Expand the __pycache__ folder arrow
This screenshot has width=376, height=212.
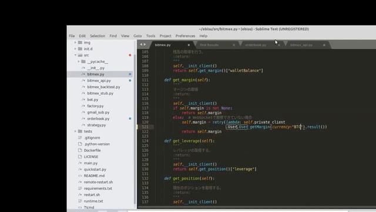pos(78,61)
